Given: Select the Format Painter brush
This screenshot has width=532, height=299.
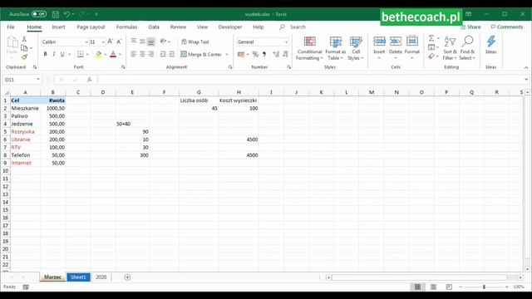Looking at the screenshot, I should (x=24, y=57).
